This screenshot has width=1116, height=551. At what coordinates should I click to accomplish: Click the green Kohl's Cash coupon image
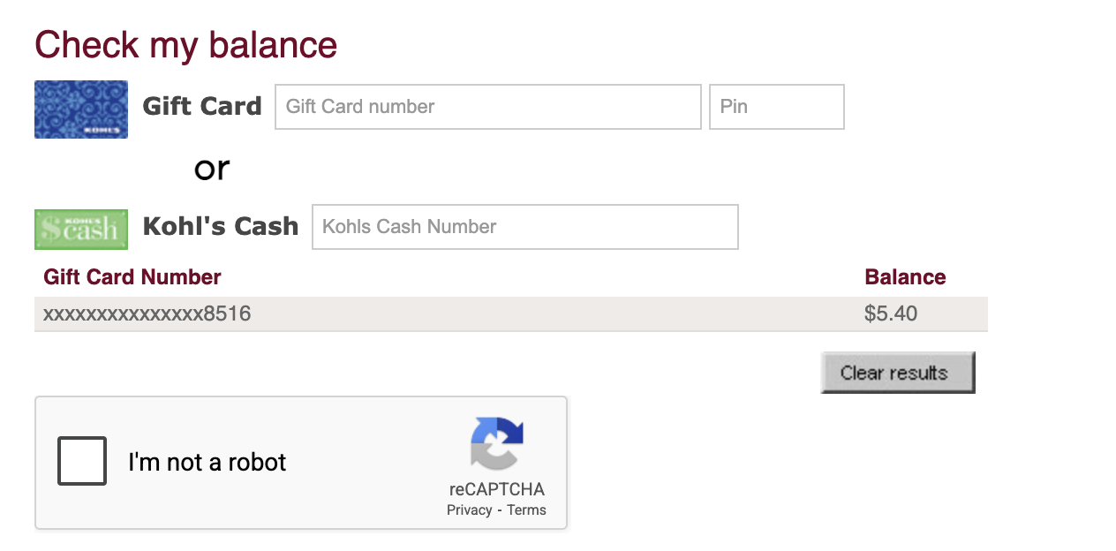[81, 229]
